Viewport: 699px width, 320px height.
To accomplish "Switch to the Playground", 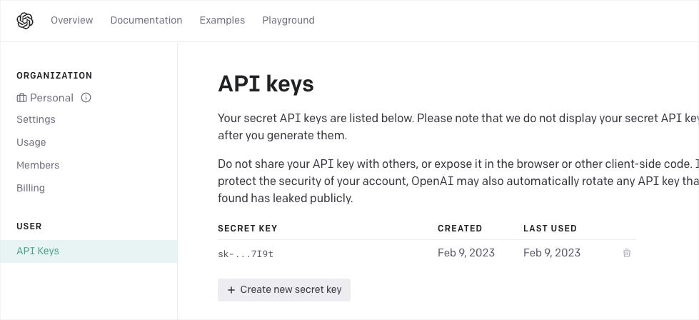I will tap(288, 21).
